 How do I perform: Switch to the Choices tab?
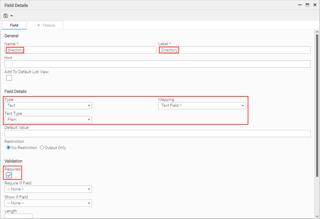(46, 25)
